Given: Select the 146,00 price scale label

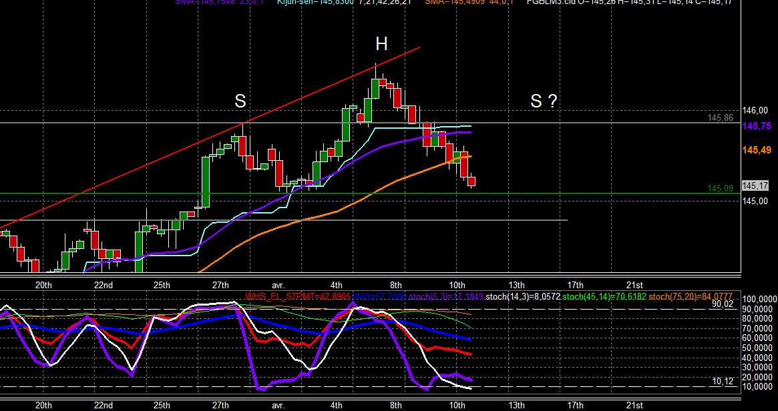Looking at the screenshot, I should 755,111.
